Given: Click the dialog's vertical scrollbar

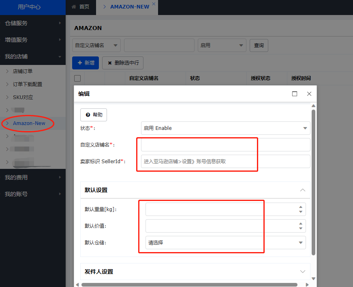Looking at the screenshot, I should pyautogui.click(x=313, y=183).
